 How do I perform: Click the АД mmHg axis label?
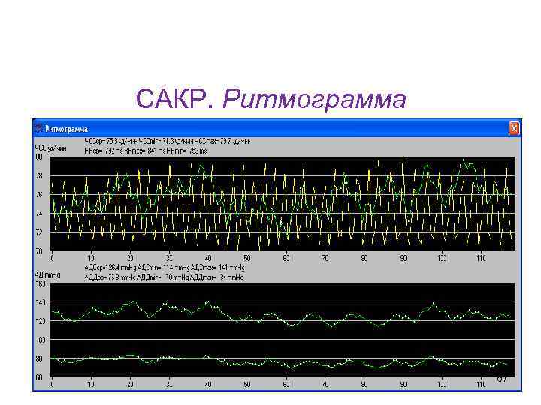point(47,274)
